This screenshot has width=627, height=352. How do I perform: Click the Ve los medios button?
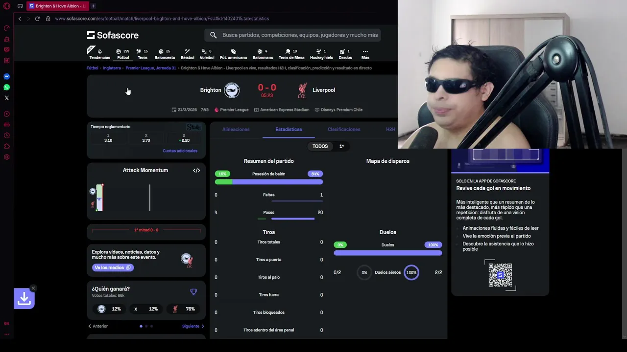tap(113, 267)
